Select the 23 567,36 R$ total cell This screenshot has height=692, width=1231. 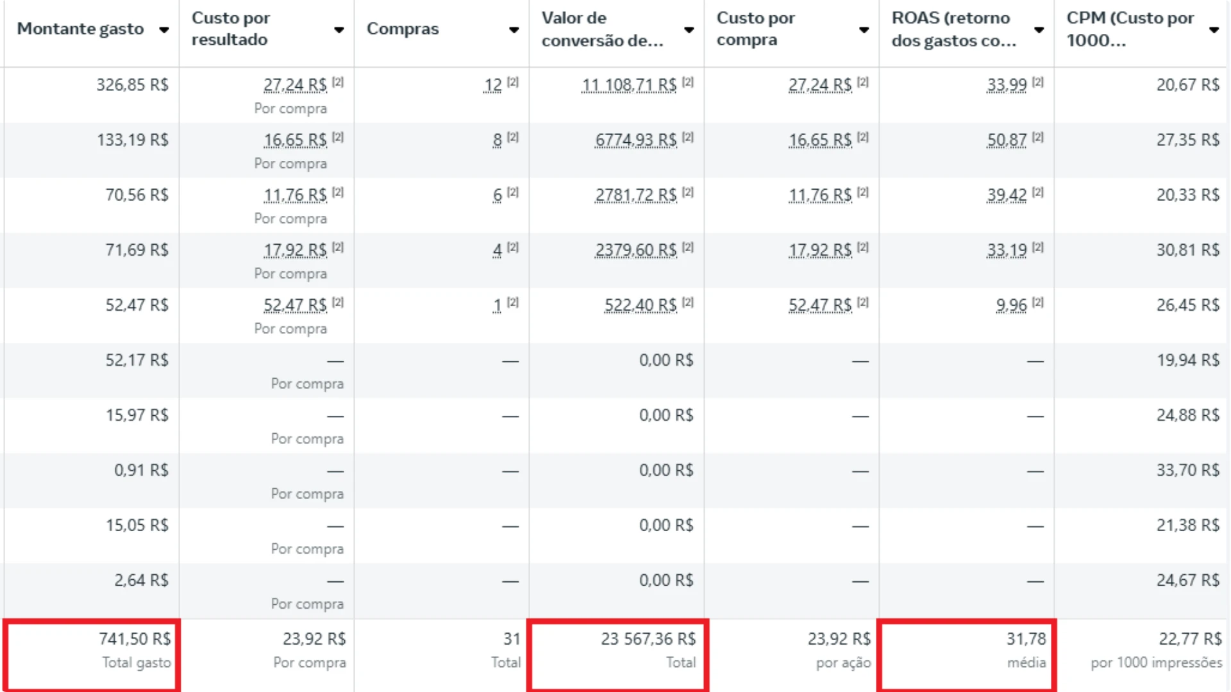coord(617,654)
